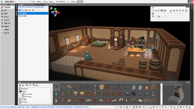The image size is (194, 109).
Task: Click the view orientation gizmo in viewport
Action: [x=55, y=12]
